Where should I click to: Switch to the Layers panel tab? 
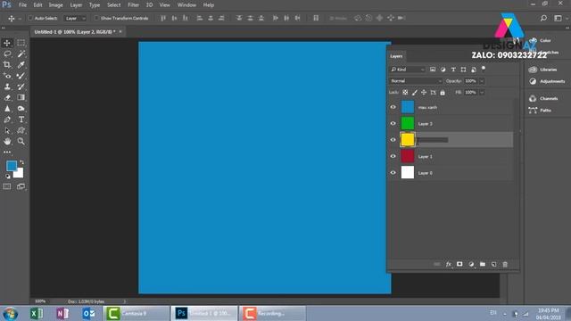[x=396, y=56]
